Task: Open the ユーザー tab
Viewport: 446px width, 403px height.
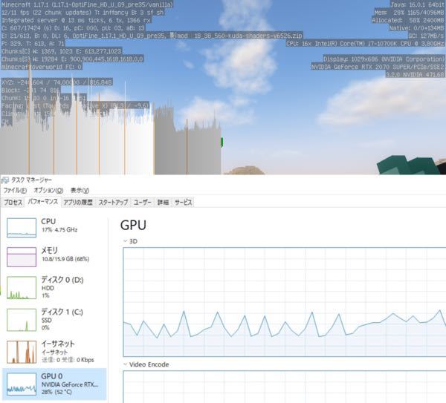Action: (x=143, y=202)
